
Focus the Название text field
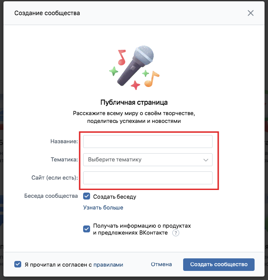tap(148, 142)
